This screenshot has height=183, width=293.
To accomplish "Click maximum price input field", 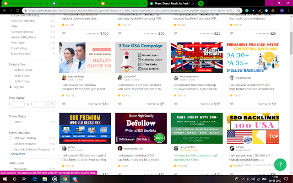I will coord(40,104).
